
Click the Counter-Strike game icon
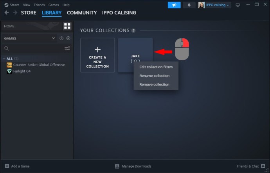9,65
